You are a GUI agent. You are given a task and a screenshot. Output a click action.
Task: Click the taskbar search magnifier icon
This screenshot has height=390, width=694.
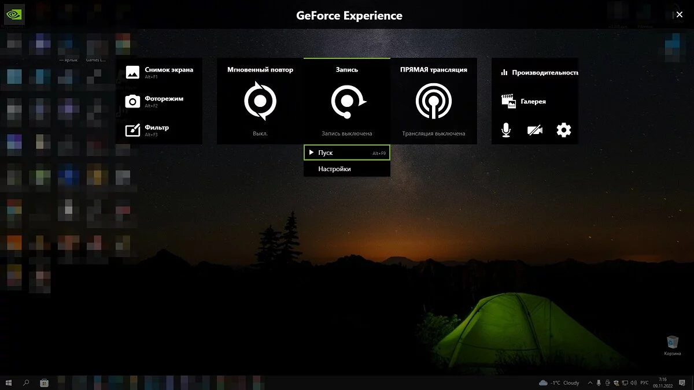coord(26,382)
